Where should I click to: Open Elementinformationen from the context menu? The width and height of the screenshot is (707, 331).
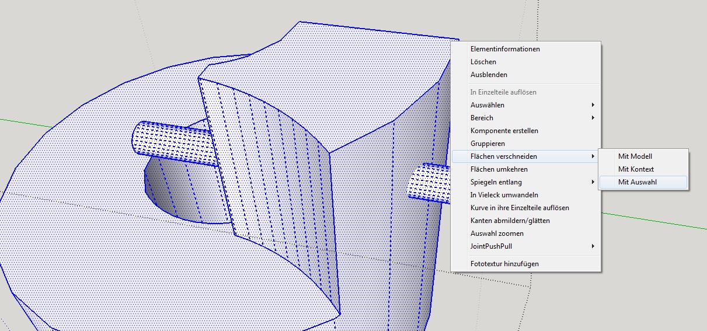tap(504, 49)
